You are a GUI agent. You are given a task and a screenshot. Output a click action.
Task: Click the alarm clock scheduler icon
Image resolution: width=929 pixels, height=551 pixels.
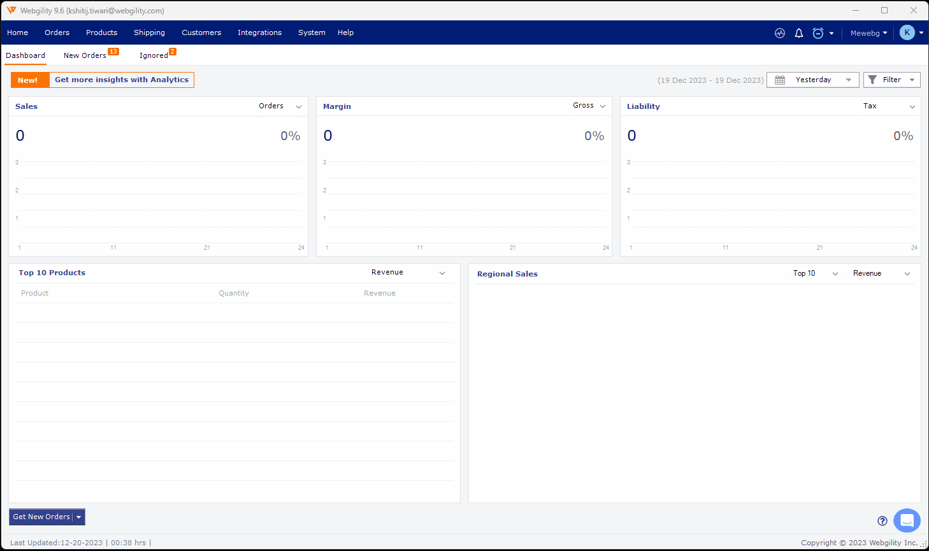[818, 33]
